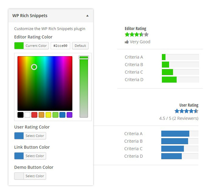Click the Criteria D green rating bar
Screen dimensions: 211x194
click(169, 79)
